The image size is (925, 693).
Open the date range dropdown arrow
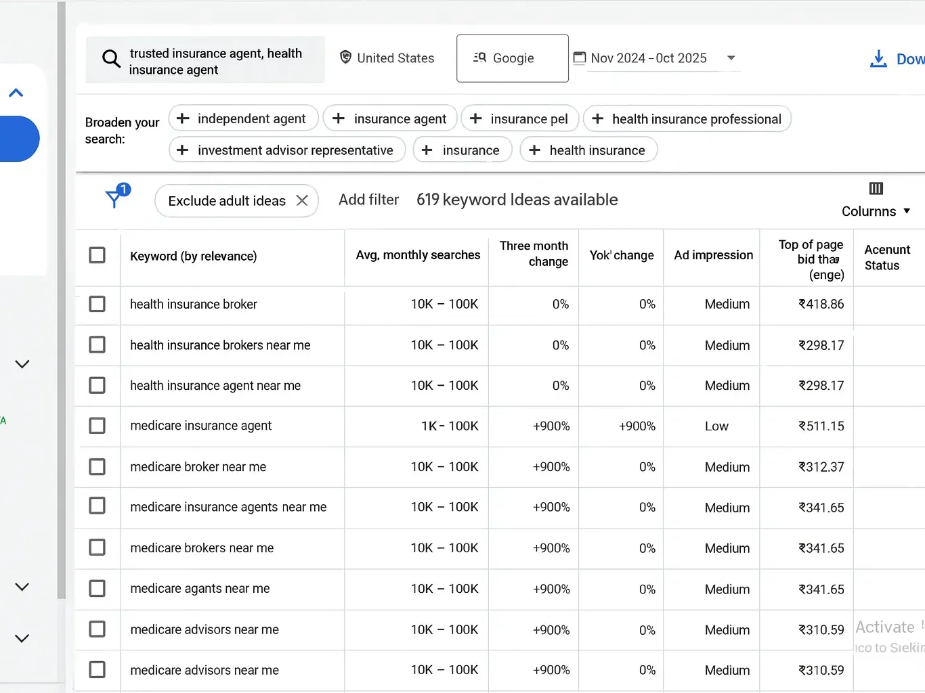[x=731, y=58]
